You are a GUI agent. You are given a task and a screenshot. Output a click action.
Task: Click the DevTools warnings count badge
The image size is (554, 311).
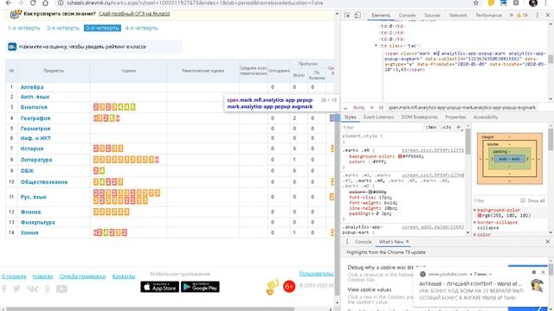click(x=522, y=16)
